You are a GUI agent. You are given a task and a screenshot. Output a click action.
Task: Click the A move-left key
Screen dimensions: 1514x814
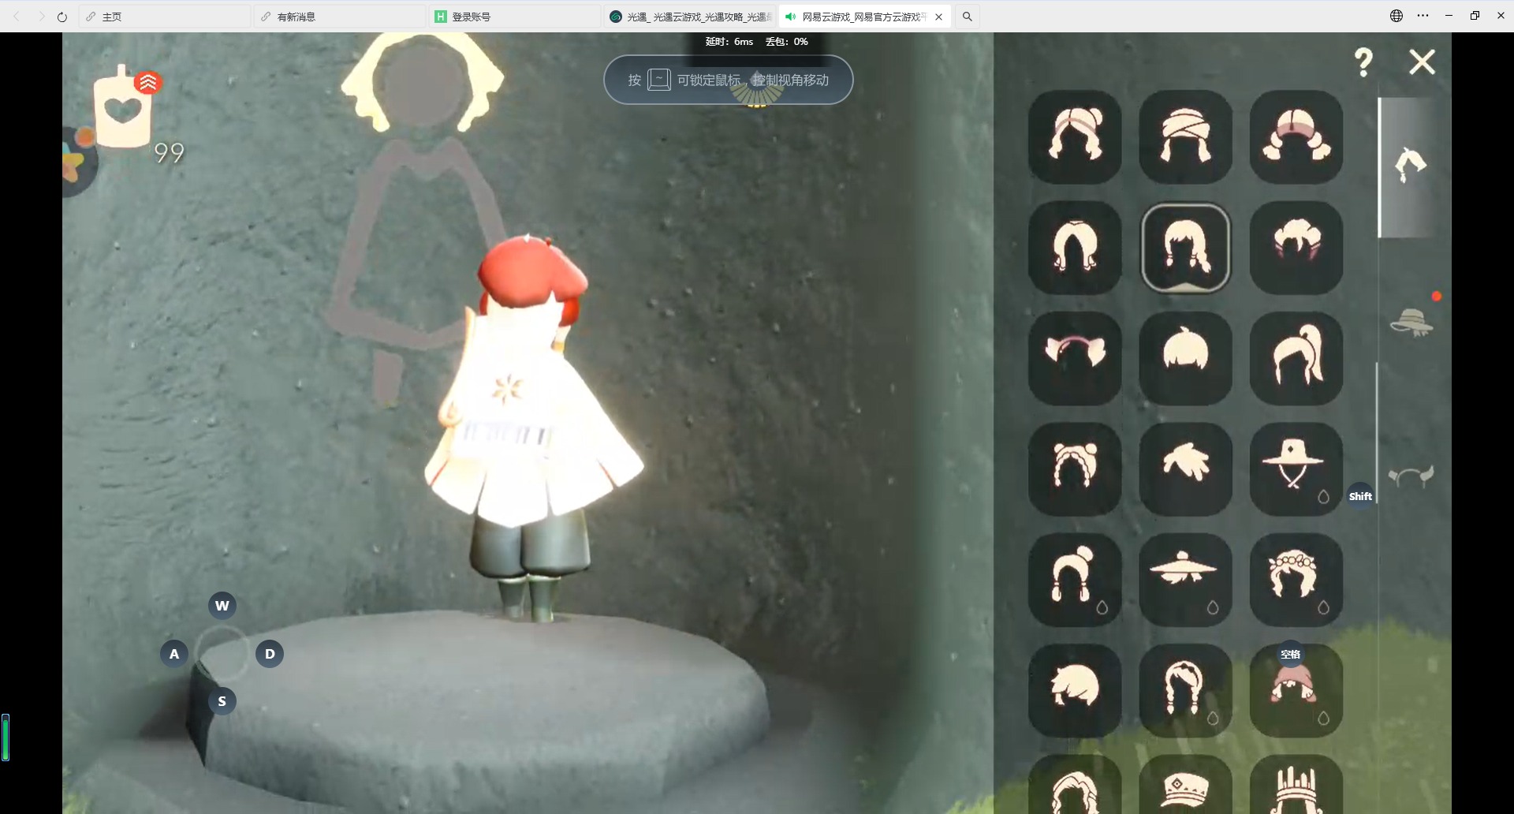(174, 654)
